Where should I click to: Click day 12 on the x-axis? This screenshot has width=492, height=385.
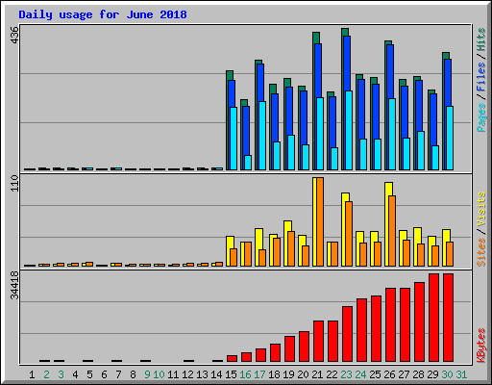pyautogui.click(x=187, y=374)
